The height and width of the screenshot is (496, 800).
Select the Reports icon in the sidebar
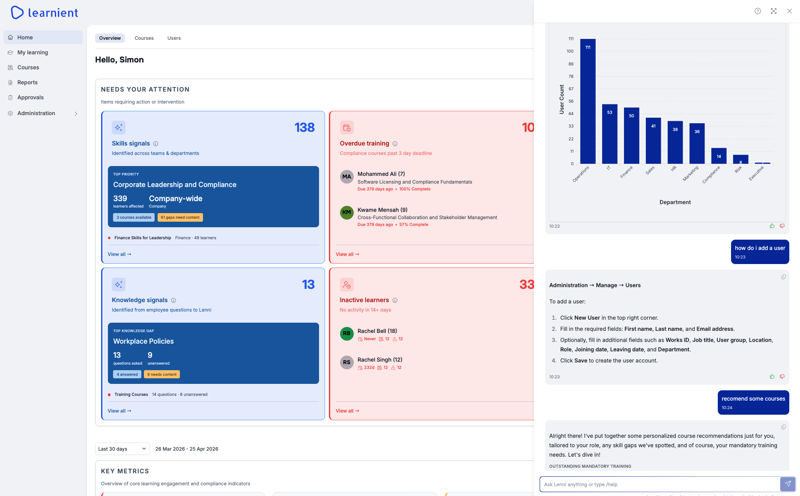10,82
